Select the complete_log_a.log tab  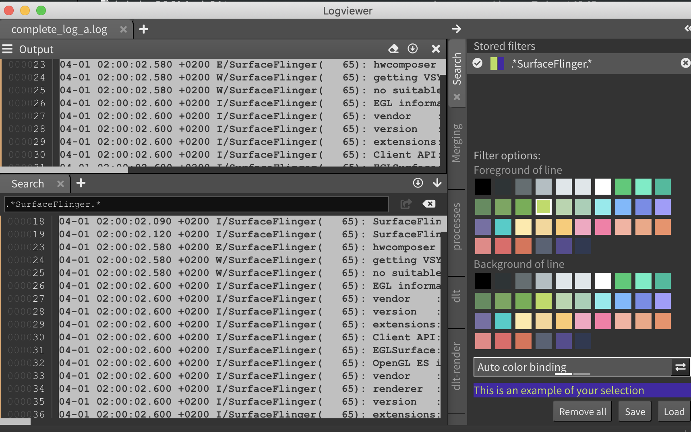click(x=60, y=29)
